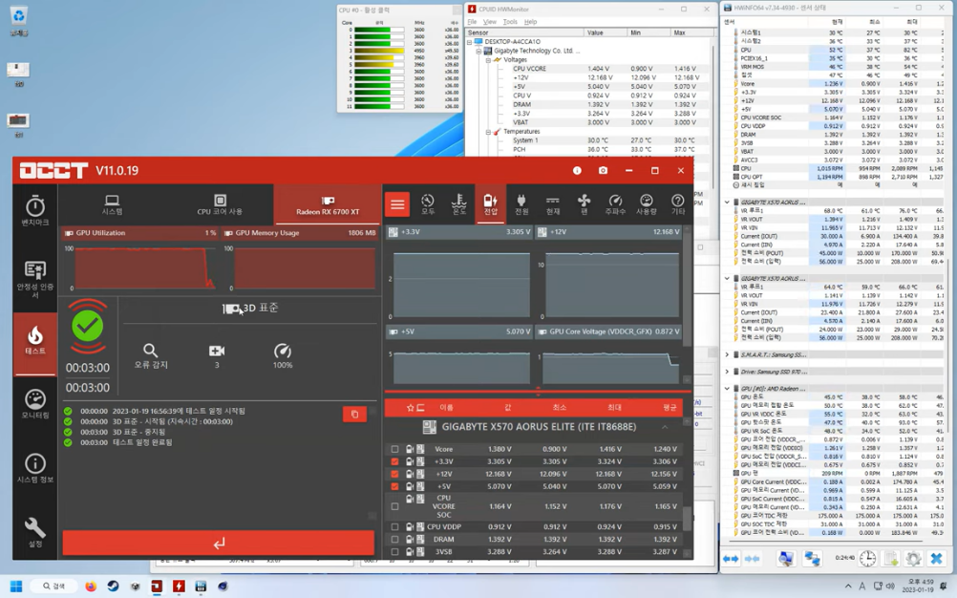Sort OCCT sensor table by average column
The width and height of the screenshot is (957, 598).
(x=670, y=407)
